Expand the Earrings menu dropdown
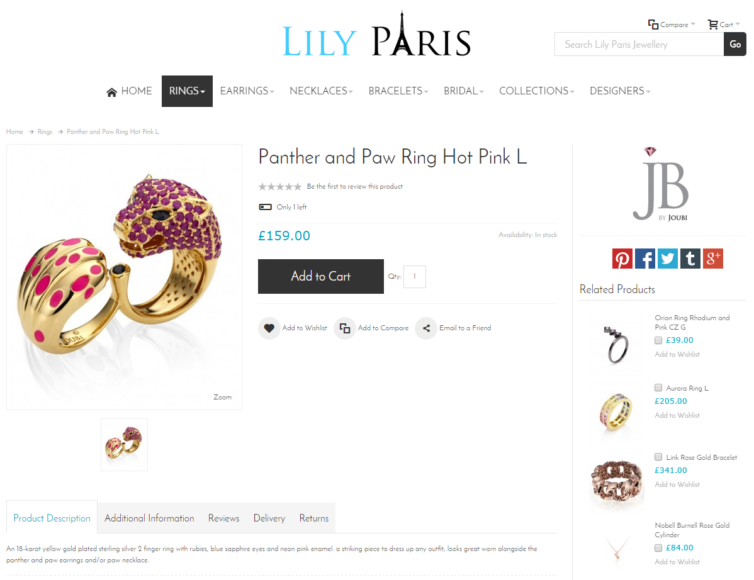Screen dimensions: 754x580 [247, 91]
